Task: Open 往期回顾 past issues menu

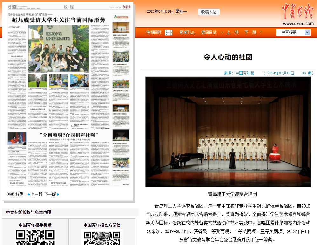Action: [x=154, y=32]
